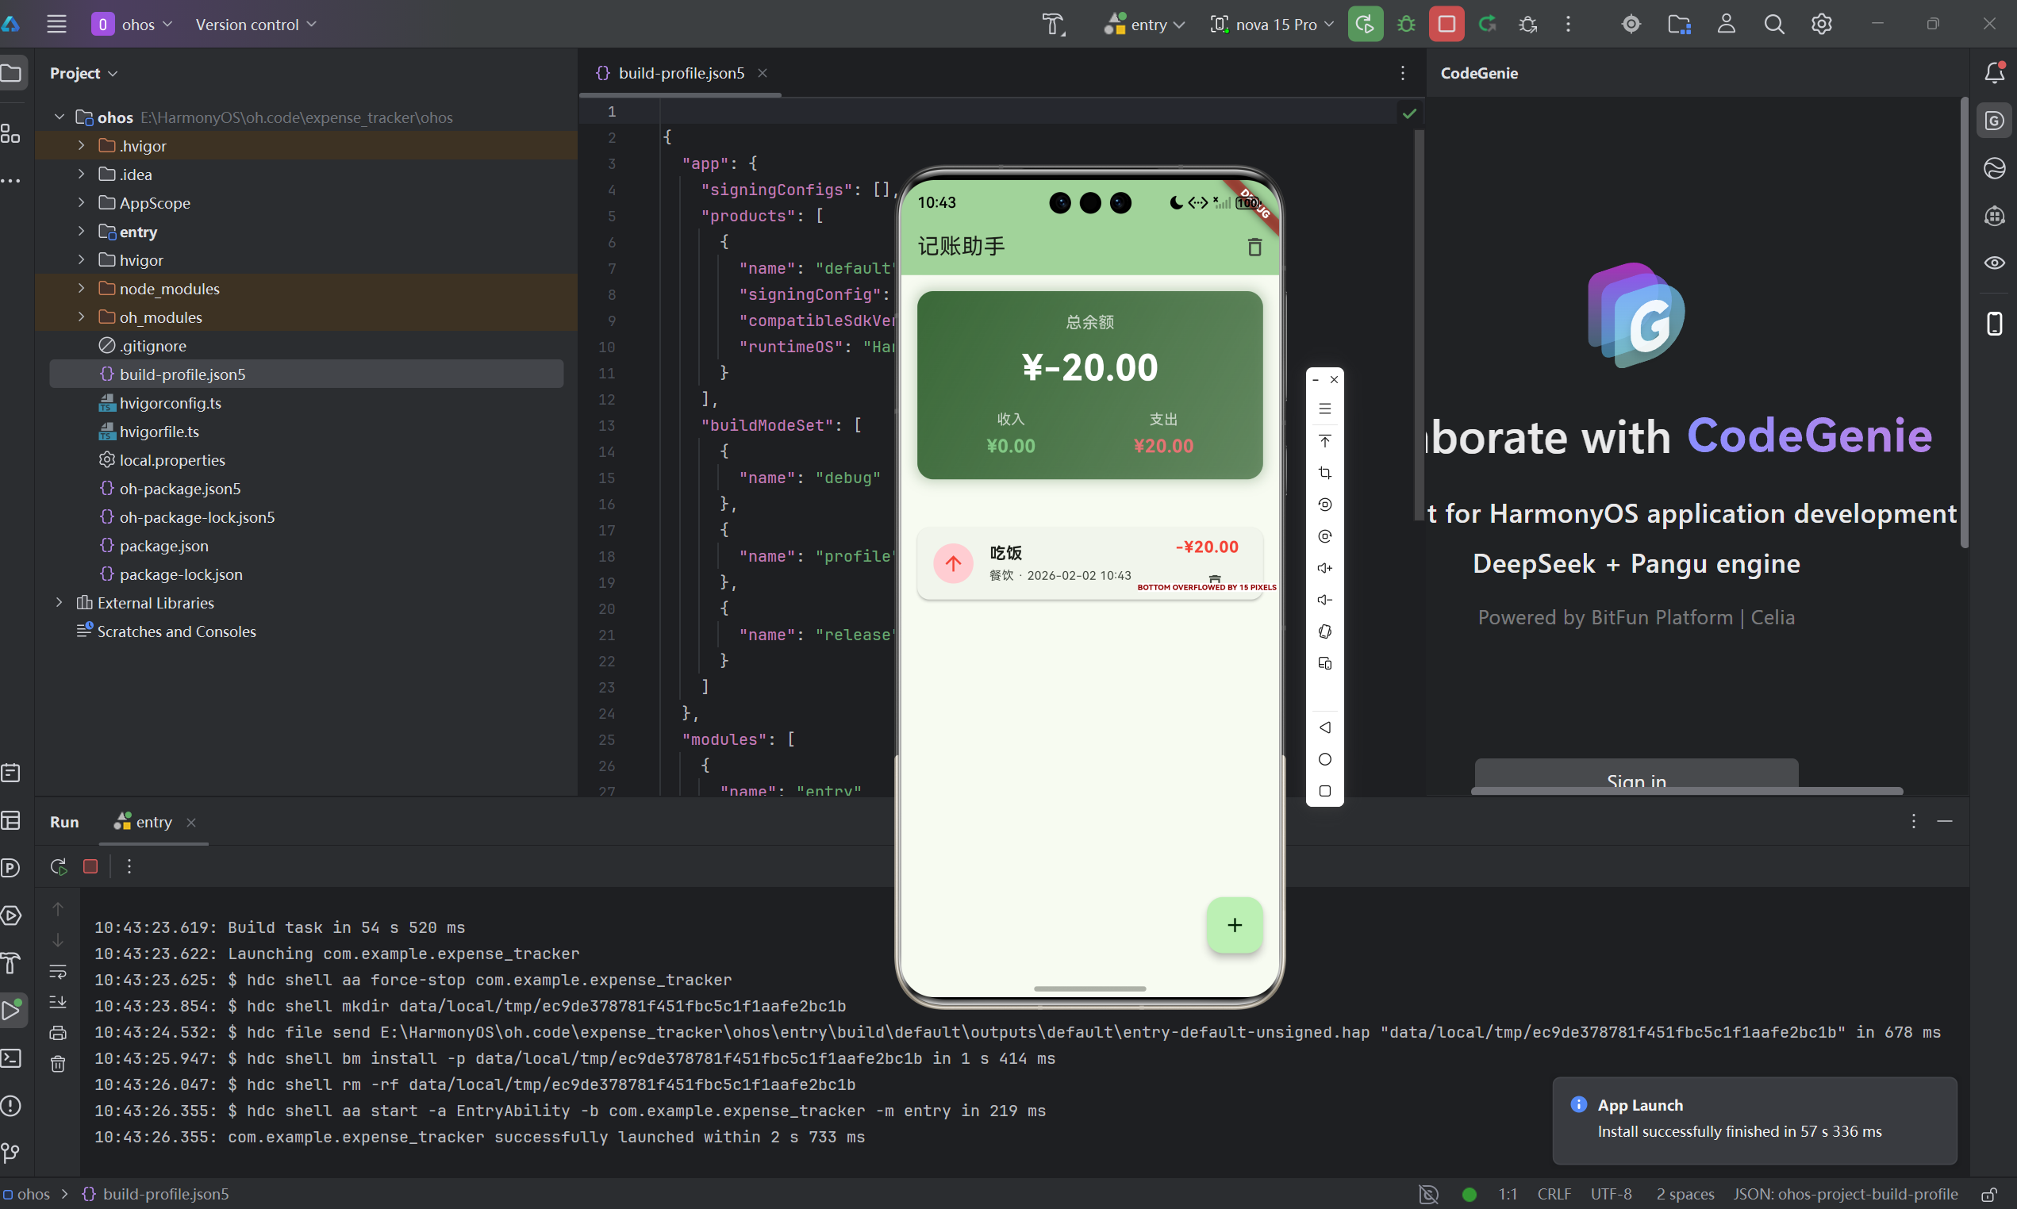
Task: Click the trash icon in 记账助手 header
Action: point(1254,247)
